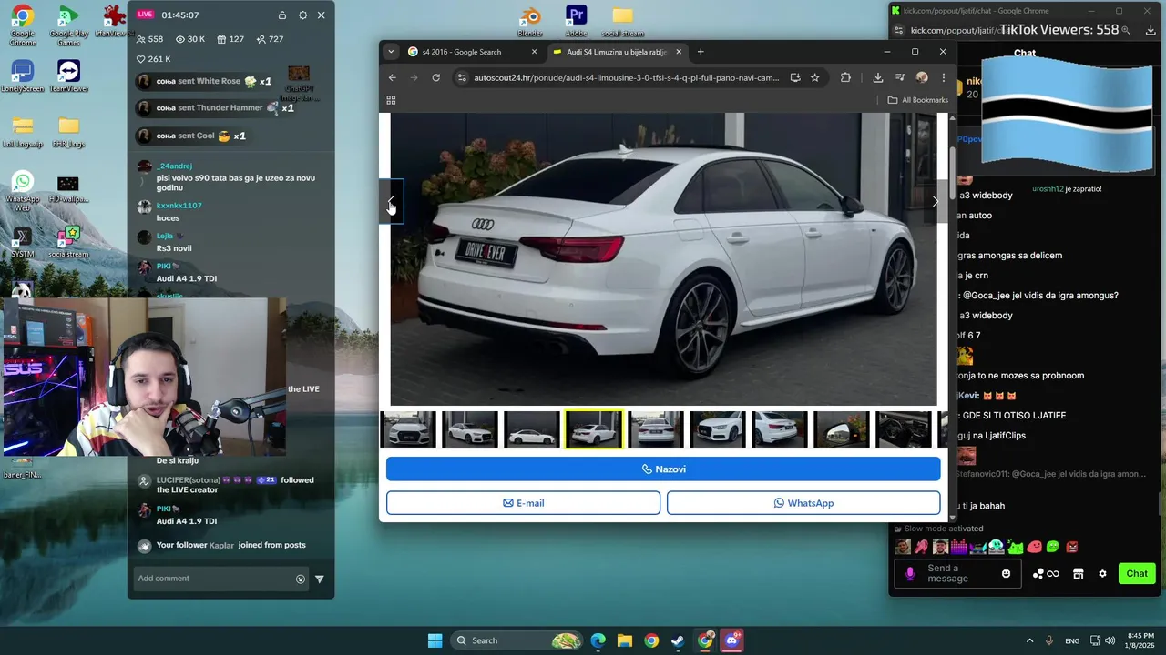Click the E-mail contact button
The height and width of the screenshot is (655, 1166).
point(523,503)
